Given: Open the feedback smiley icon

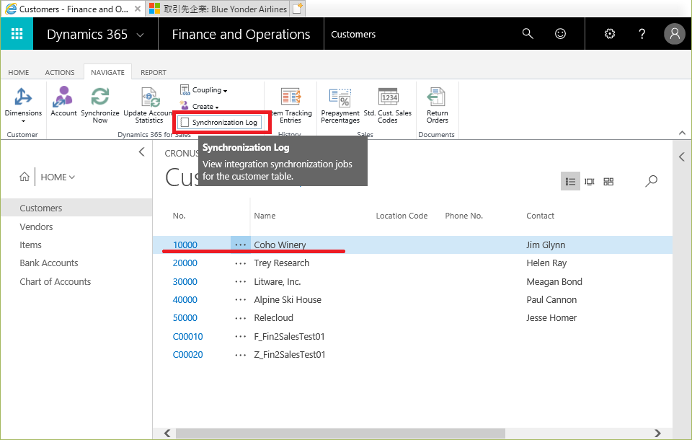Looking at the screenshot, I should pos(560,34).
